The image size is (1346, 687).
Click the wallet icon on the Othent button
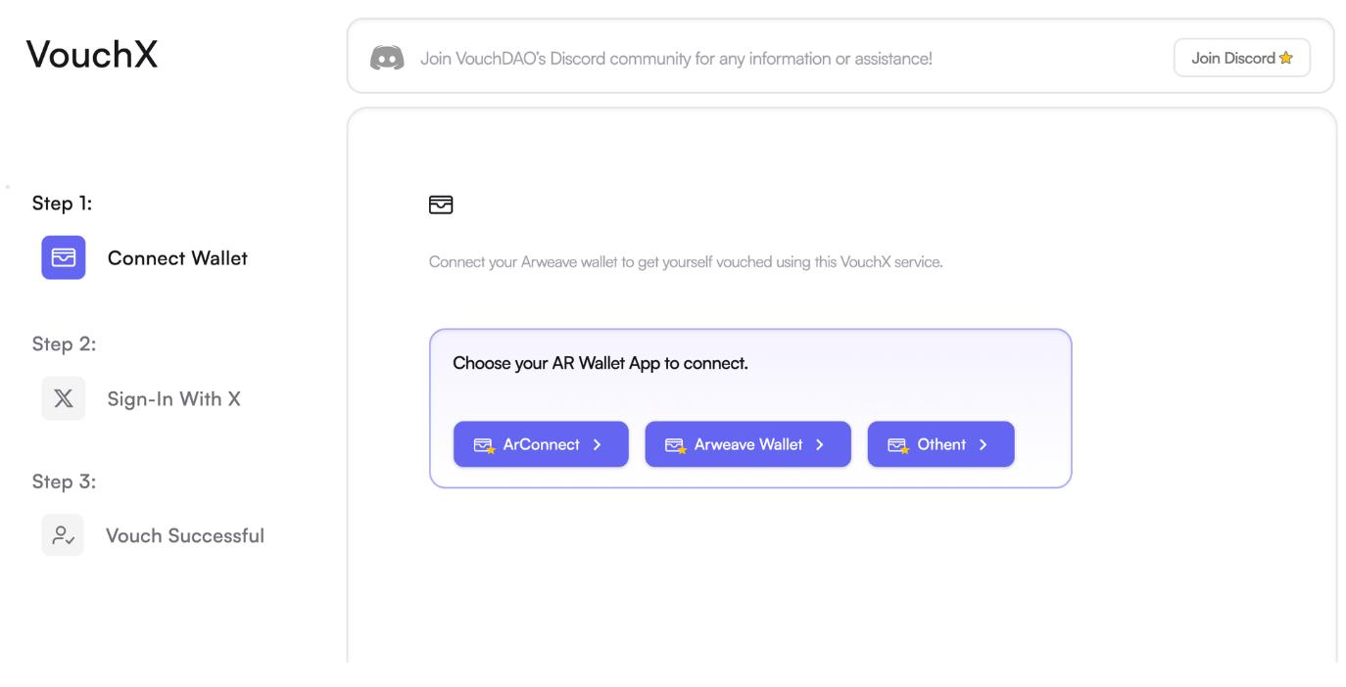pyautogui.click(x=898, y=445)
